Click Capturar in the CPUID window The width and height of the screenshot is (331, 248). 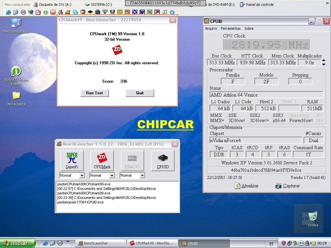287,186
